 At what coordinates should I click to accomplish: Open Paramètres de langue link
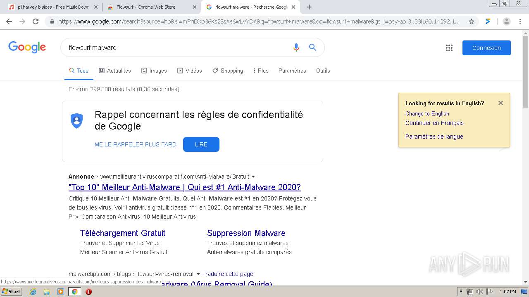pyautogui.click(x=434, y=137)
